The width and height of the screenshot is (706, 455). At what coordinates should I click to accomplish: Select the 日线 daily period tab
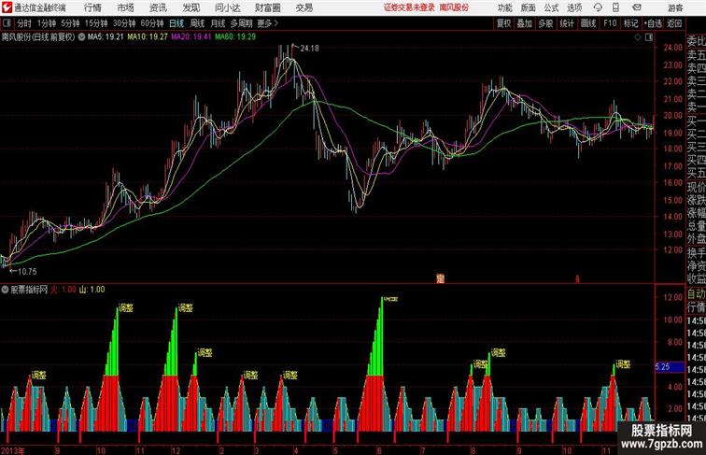click(176, 23)
